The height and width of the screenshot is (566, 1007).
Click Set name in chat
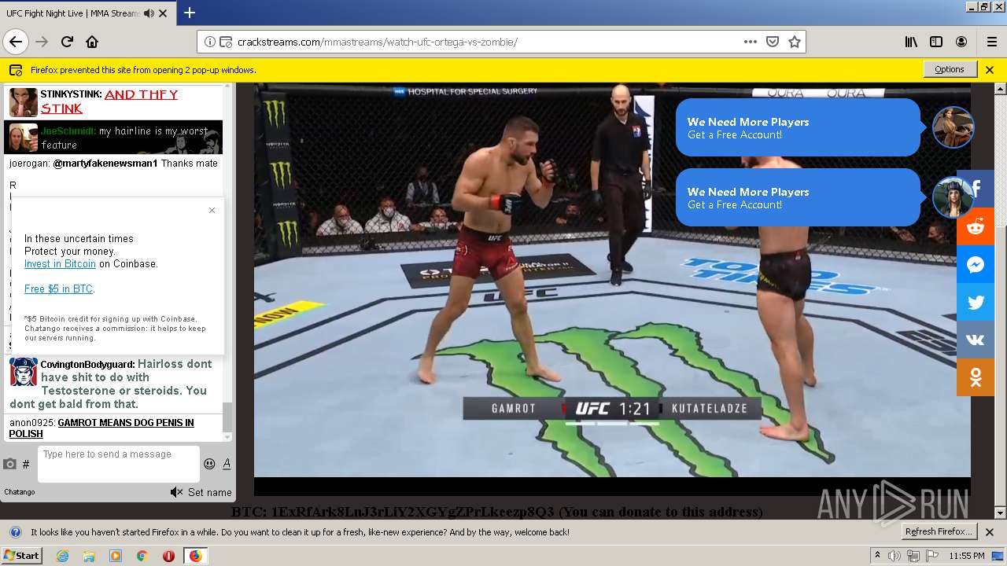click(x=209, y=492)
